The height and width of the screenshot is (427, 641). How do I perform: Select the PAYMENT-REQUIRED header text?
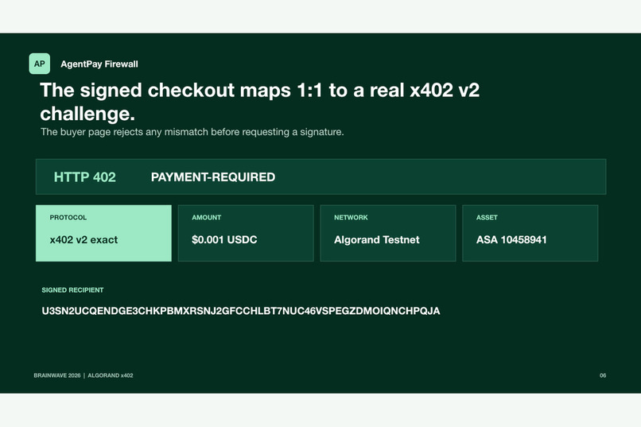pos(213,177)
